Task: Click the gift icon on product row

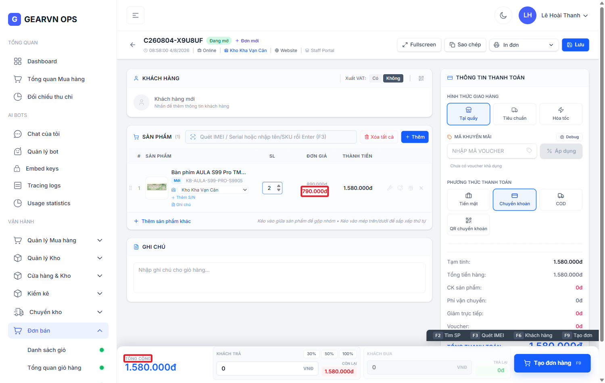Action: (x=411, y=188)
